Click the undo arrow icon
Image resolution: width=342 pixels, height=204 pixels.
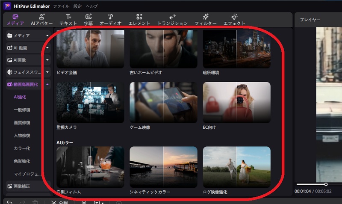point(9,202)
